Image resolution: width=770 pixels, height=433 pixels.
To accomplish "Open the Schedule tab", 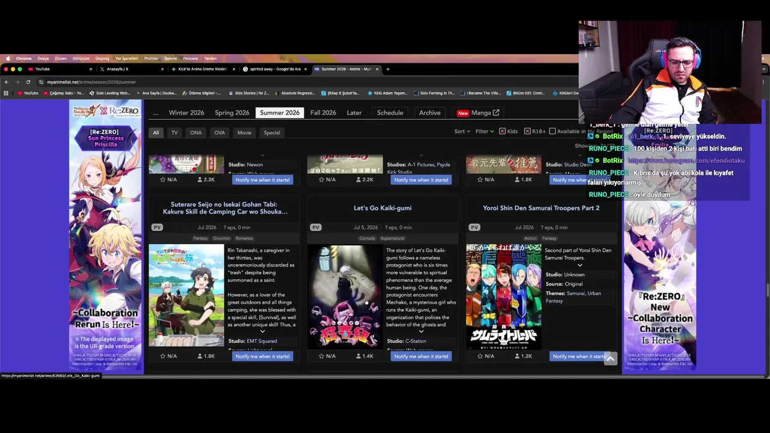I will [390, 112].
